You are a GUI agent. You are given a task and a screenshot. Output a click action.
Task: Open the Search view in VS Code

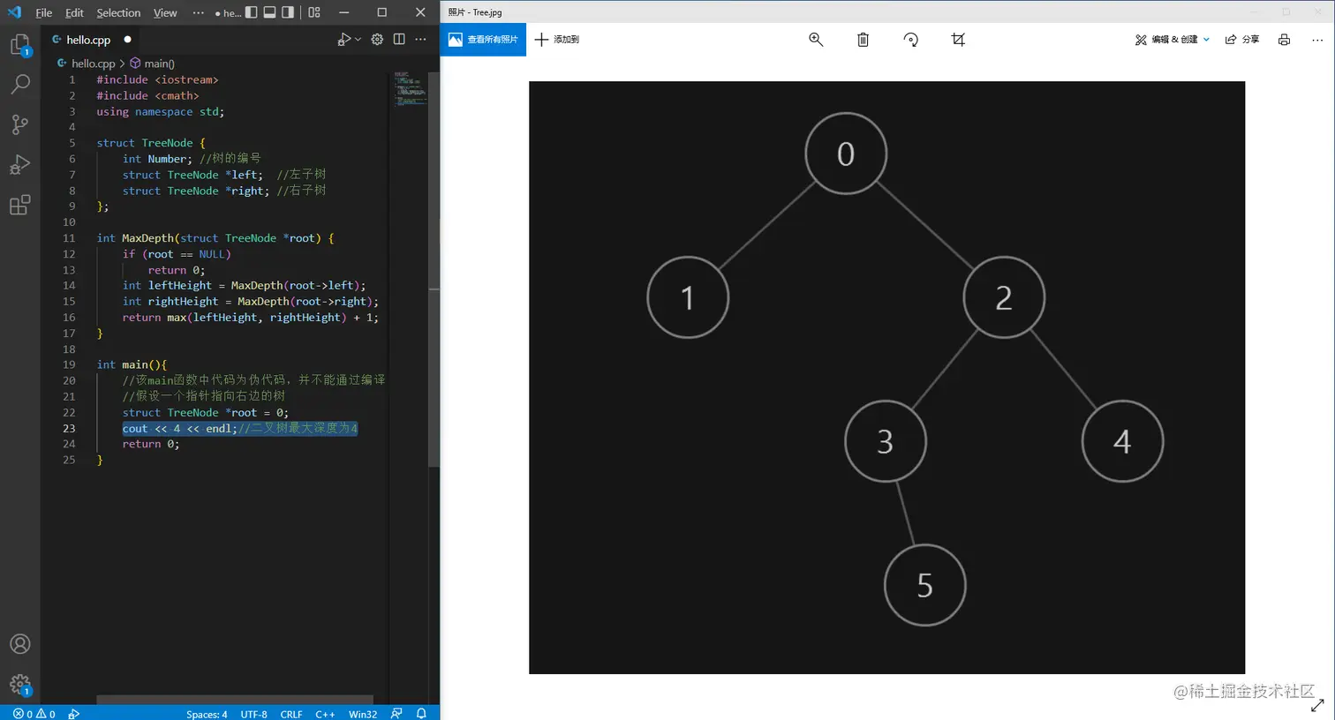pyautogui.click(x=19, y=85)
